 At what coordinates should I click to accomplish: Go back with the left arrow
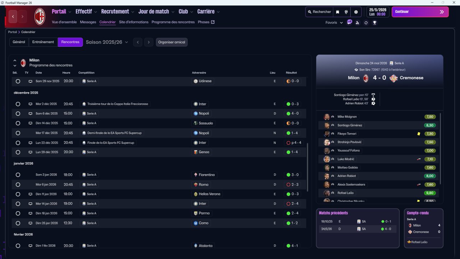click(x=13, y=16)
